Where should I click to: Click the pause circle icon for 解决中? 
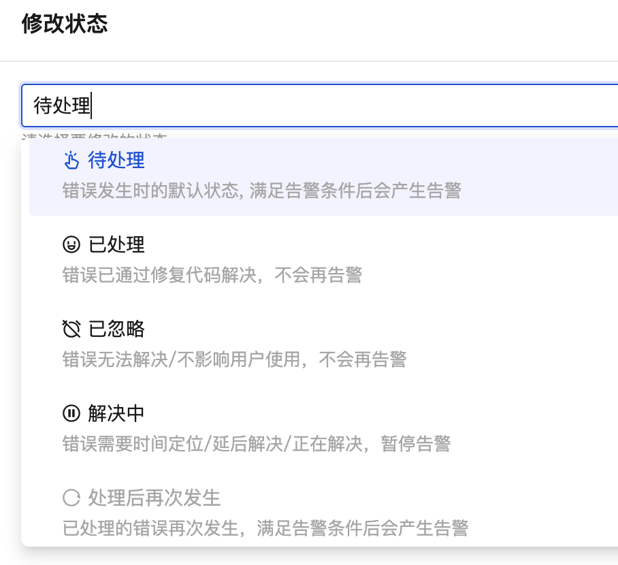coord(71,413)
